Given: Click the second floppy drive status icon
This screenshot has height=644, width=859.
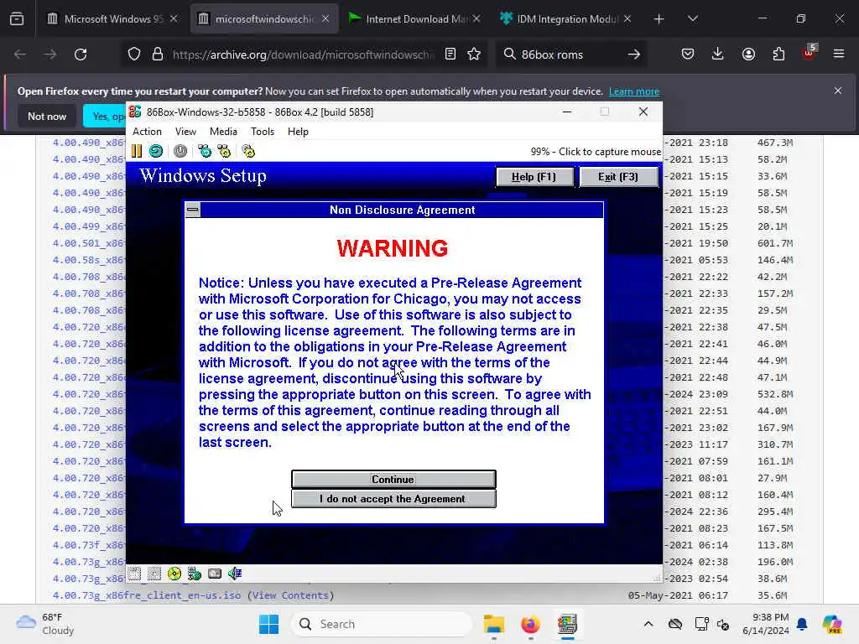Looking at the screenshot, I should 154,574.
